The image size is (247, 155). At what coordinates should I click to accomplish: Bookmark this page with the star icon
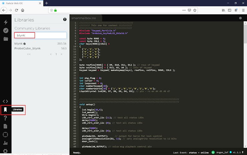click(195, 10)
